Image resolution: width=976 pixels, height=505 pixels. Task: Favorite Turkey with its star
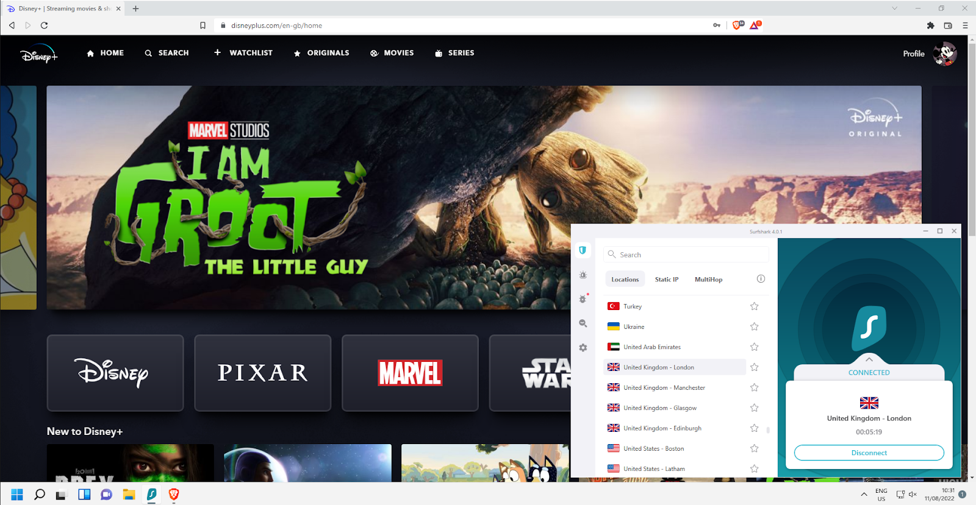point(755,306)
